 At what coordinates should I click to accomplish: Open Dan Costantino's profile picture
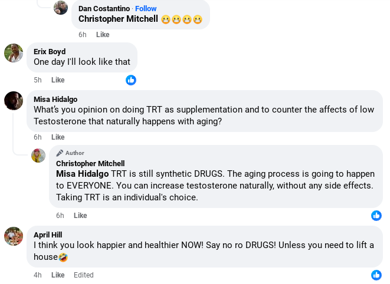(x=61, y=8)
